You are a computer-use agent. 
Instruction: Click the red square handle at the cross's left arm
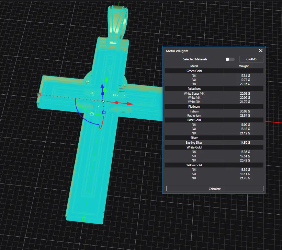39,95
